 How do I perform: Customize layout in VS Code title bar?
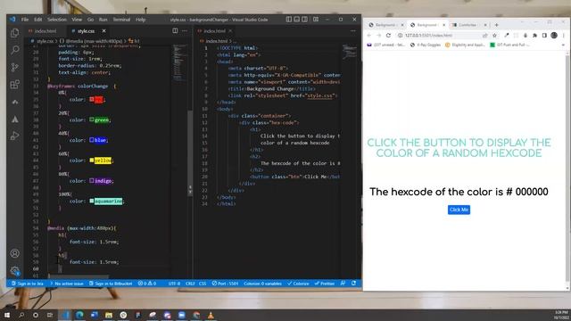tap(316, 20)
